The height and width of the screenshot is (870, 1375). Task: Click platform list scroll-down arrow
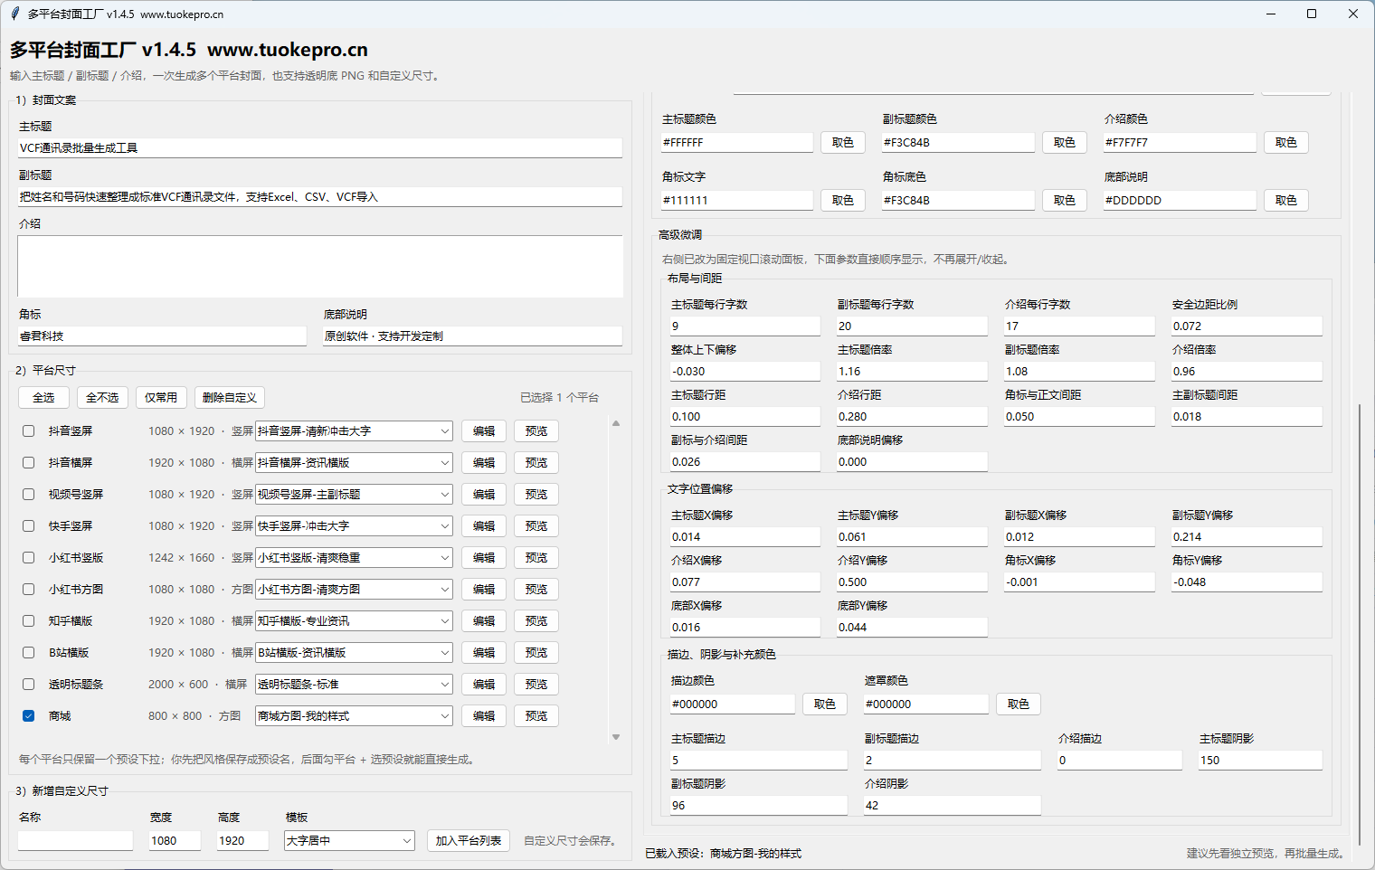[x=616, y=737]
